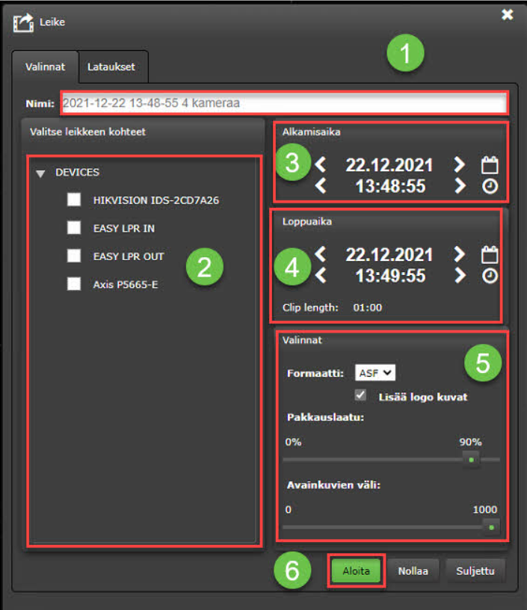
Task: Open the Formaatti ASF dropdown
Action: point(375,372)
